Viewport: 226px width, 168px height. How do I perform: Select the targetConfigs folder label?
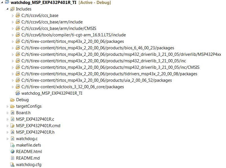click(x=29, y=106)
